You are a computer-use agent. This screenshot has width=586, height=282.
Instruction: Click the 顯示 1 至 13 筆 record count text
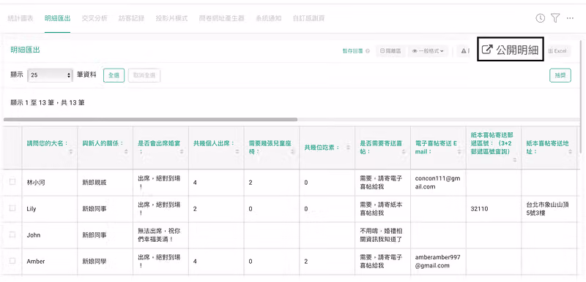coord(47,102)
